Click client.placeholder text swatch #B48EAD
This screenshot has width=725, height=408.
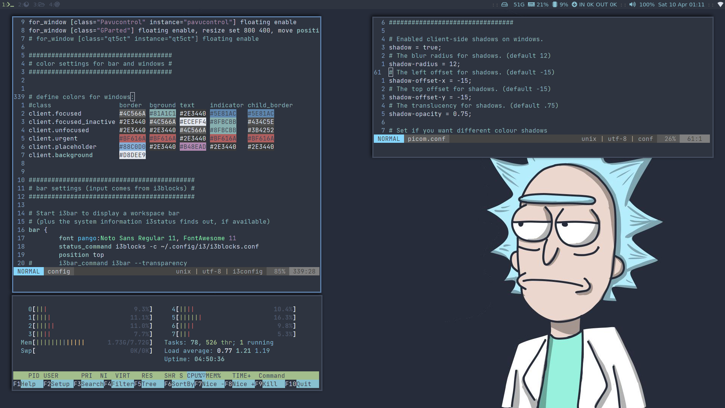193,147
